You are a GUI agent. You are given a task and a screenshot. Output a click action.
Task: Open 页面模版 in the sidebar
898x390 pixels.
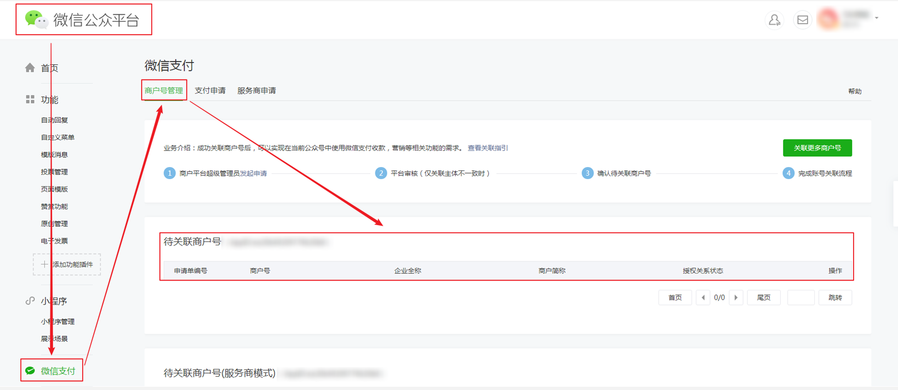tap(54, 189)
